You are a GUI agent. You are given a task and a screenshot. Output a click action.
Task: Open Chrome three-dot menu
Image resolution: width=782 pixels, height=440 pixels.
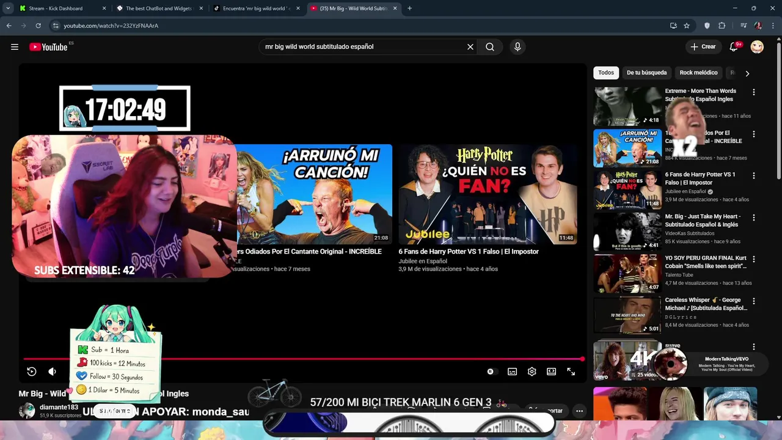(x=773, y=26)
